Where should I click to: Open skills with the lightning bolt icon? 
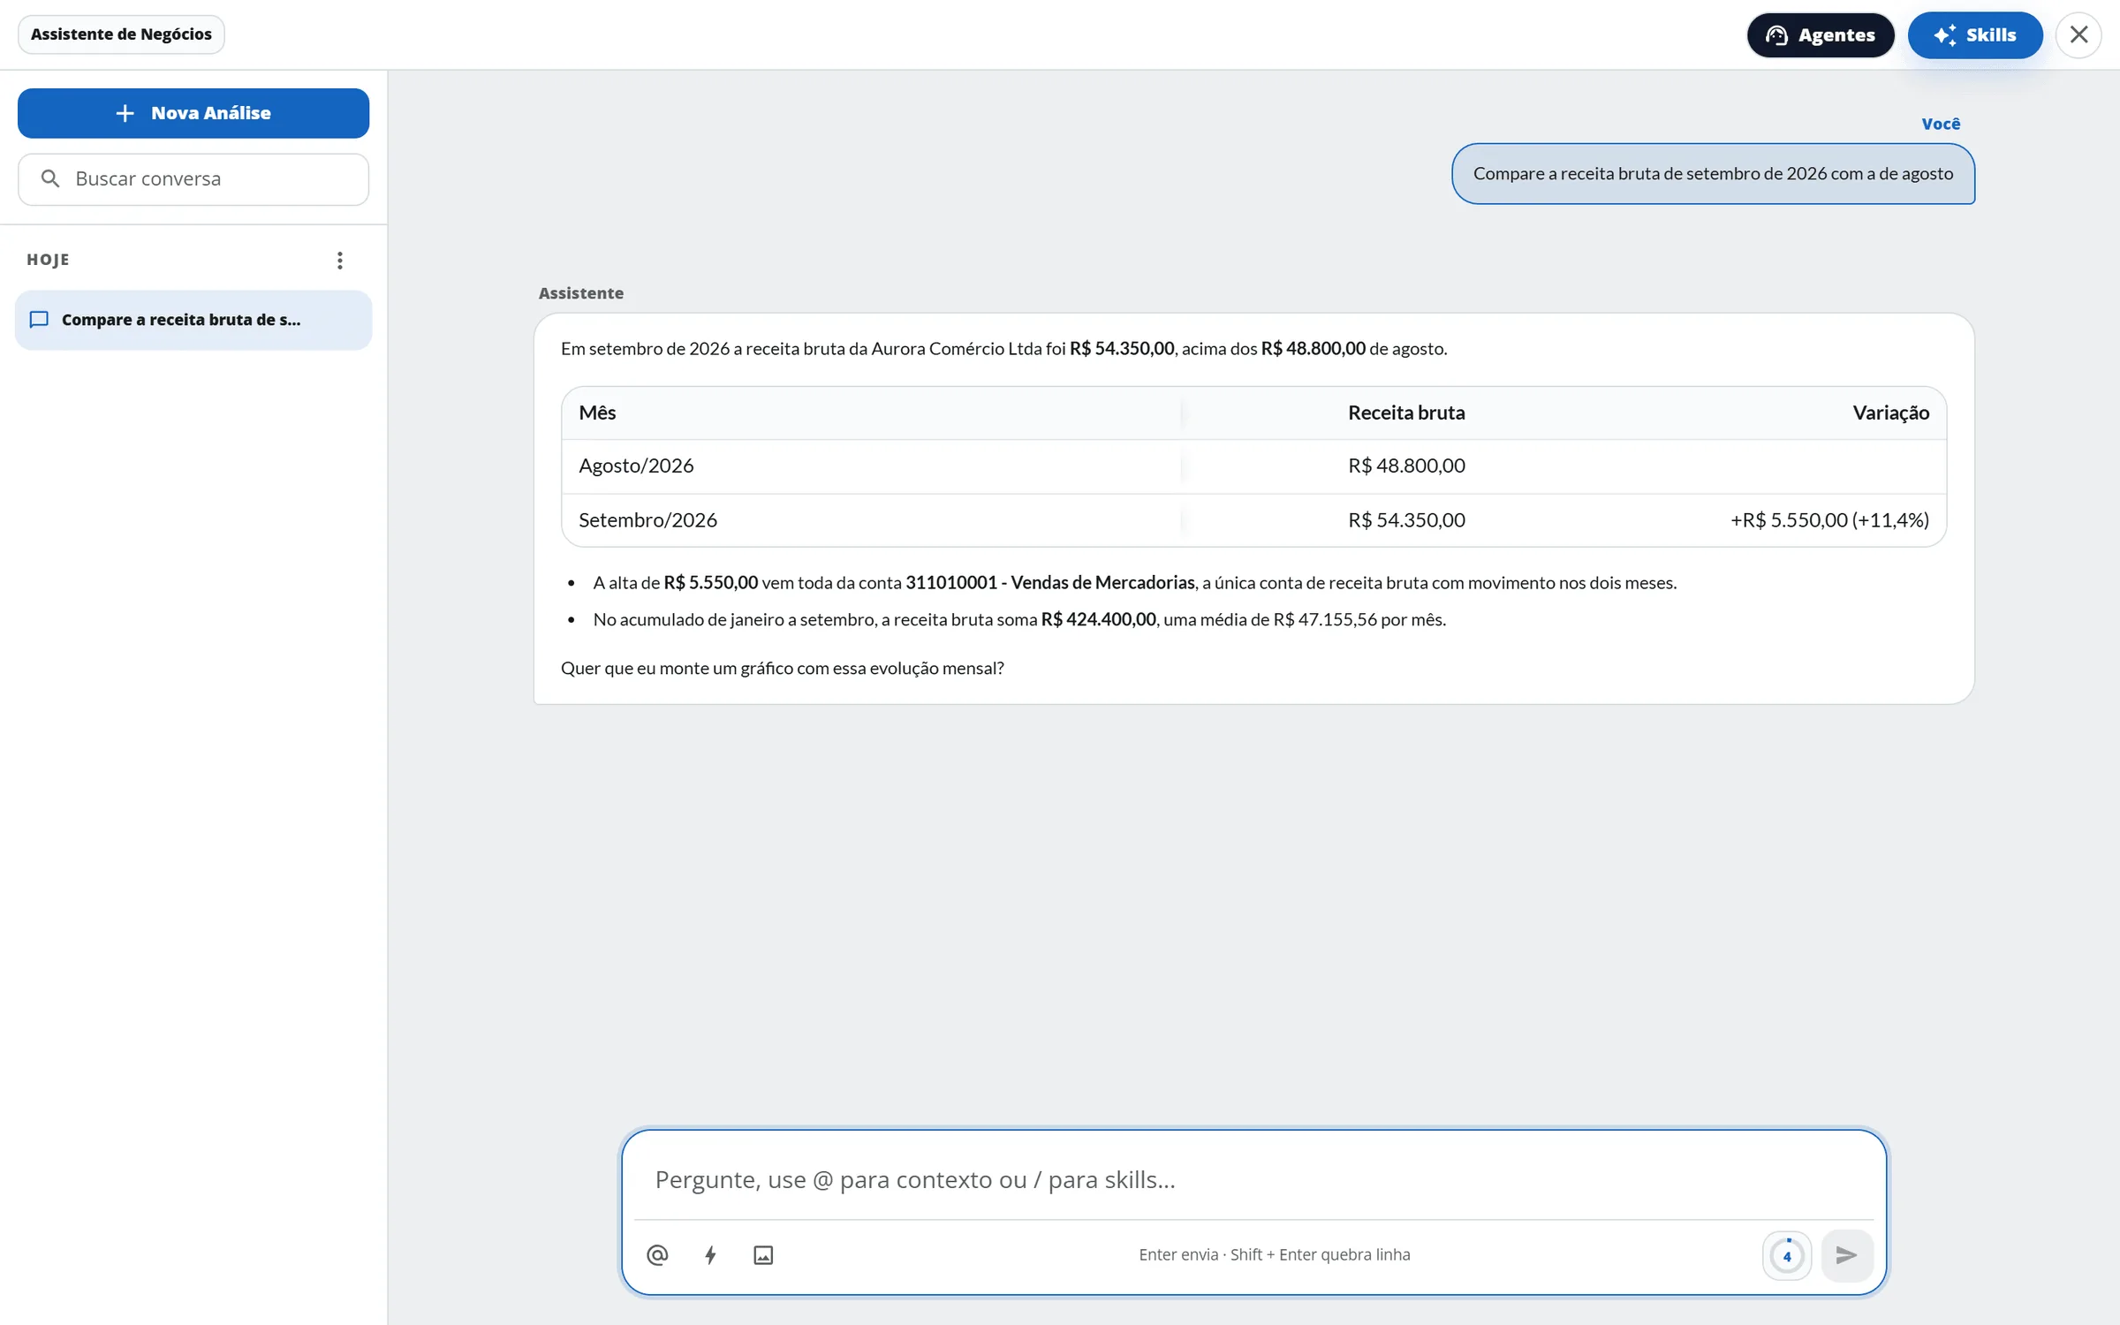[710, 1254]
